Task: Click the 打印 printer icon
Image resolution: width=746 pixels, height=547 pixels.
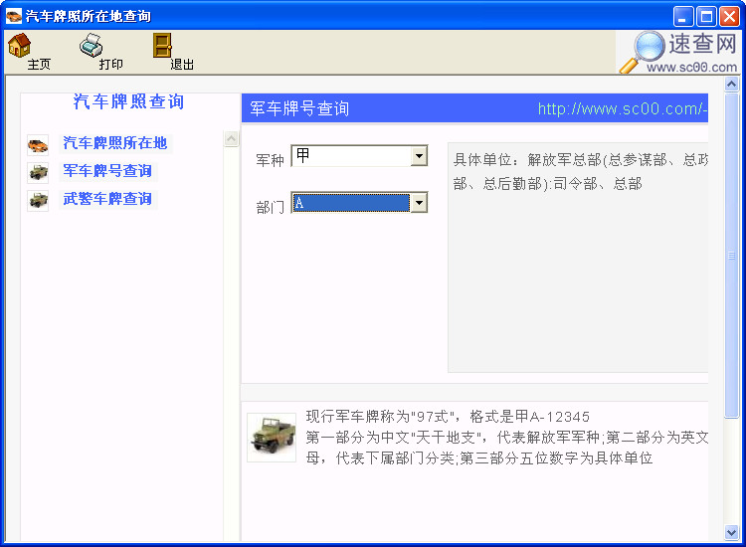Action: pos(91,45)
